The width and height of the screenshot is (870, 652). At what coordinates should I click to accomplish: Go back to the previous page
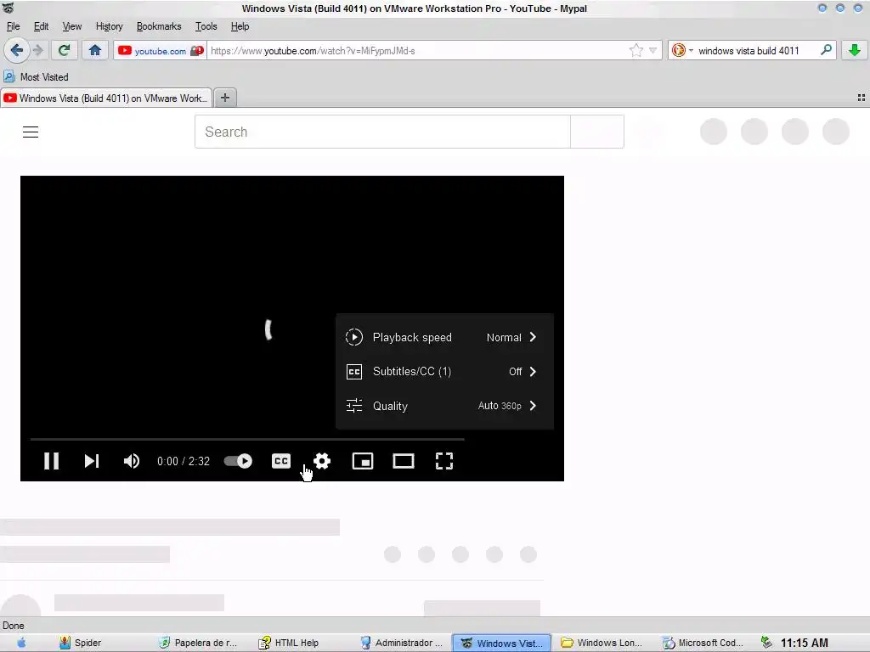16,50
